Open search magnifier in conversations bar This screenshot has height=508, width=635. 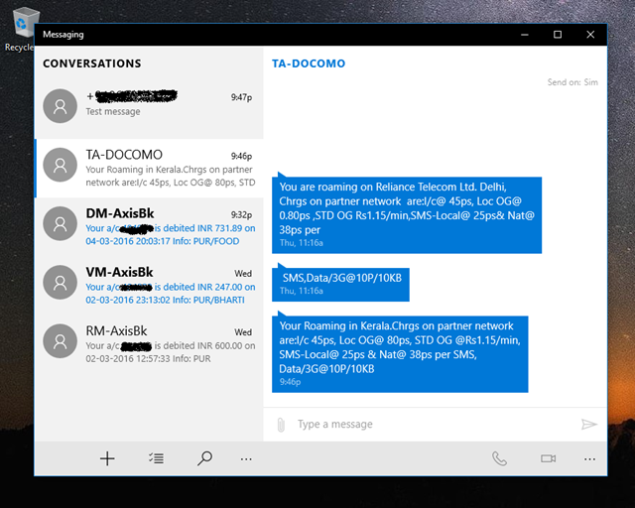[204, 458]
